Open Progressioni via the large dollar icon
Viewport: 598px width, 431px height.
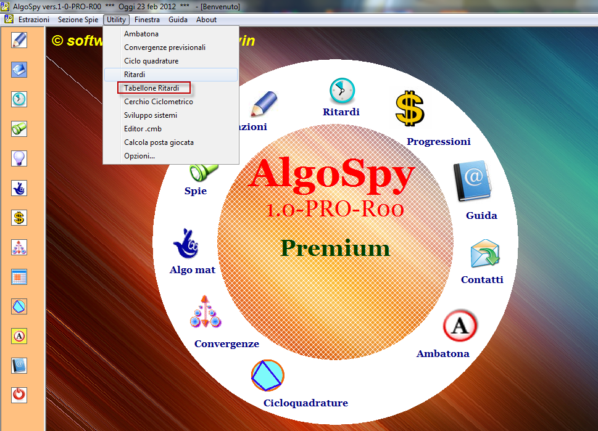coord(410,109)
